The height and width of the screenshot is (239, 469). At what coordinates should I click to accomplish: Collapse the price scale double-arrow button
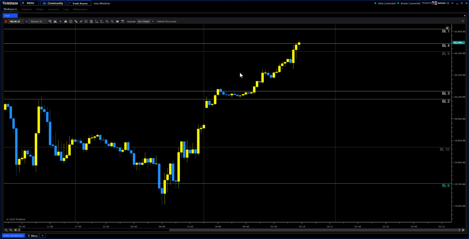pyautogui.click(x=448, y=28)
